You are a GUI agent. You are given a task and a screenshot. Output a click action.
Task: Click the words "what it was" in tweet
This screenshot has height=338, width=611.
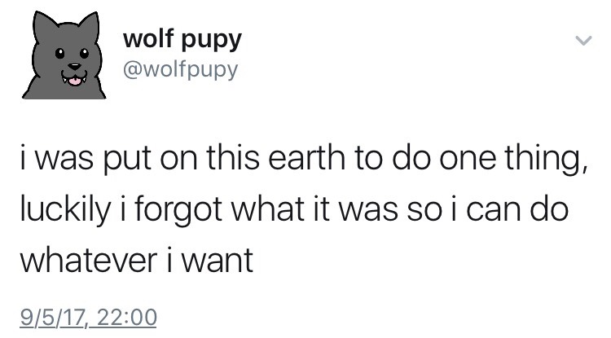[315, 209]
